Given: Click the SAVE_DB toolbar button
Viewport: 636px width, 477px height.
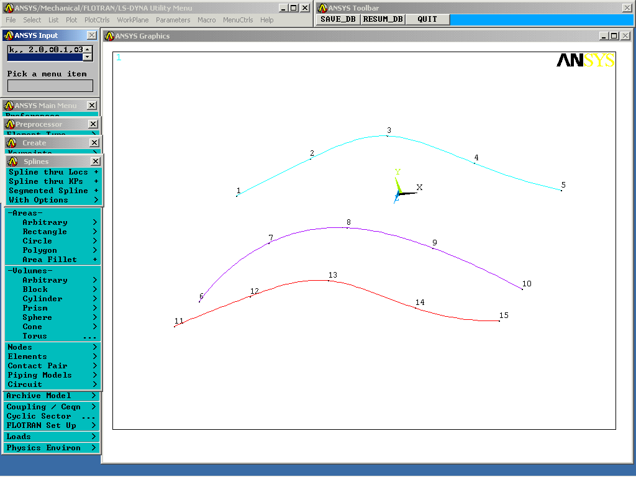Looking at the screenshot, I should [x=338, y=19].
